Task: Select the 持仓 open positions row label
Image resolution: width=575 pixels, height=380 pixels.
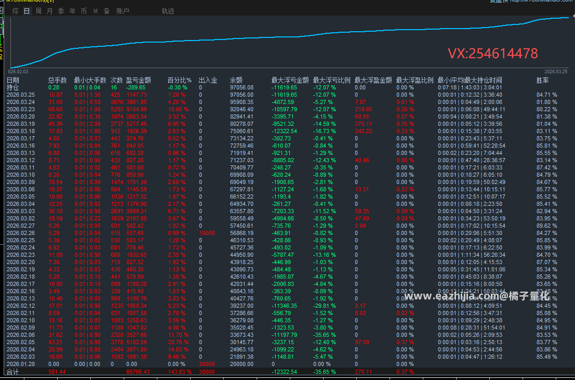Action: coord(13,87)
